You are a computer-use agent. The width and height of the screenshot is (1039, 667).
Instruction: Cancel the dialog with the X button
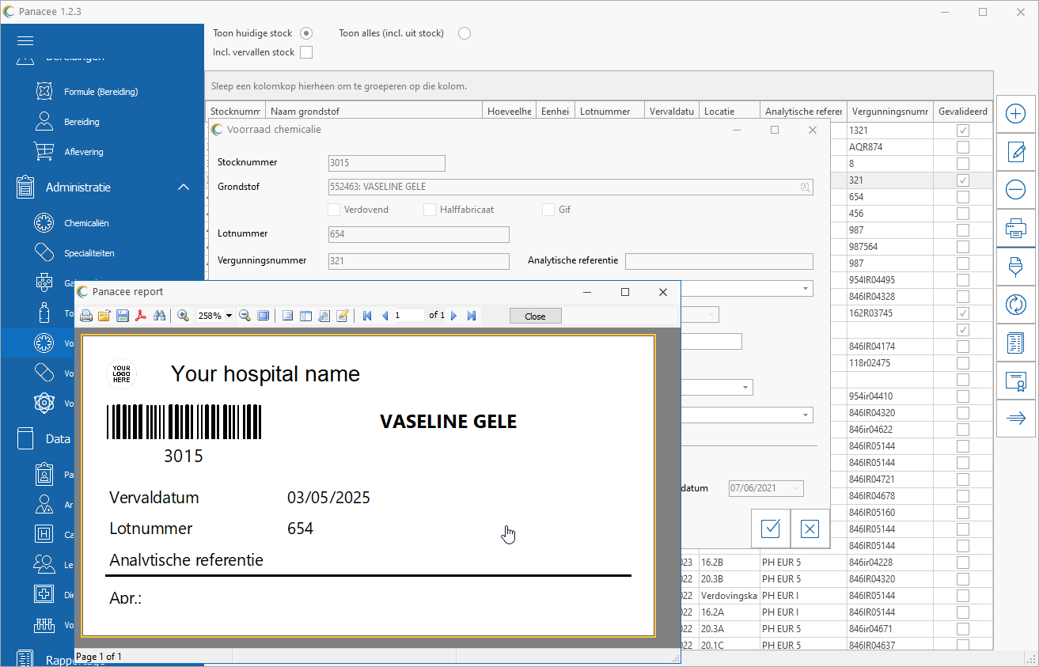(810, 529)
